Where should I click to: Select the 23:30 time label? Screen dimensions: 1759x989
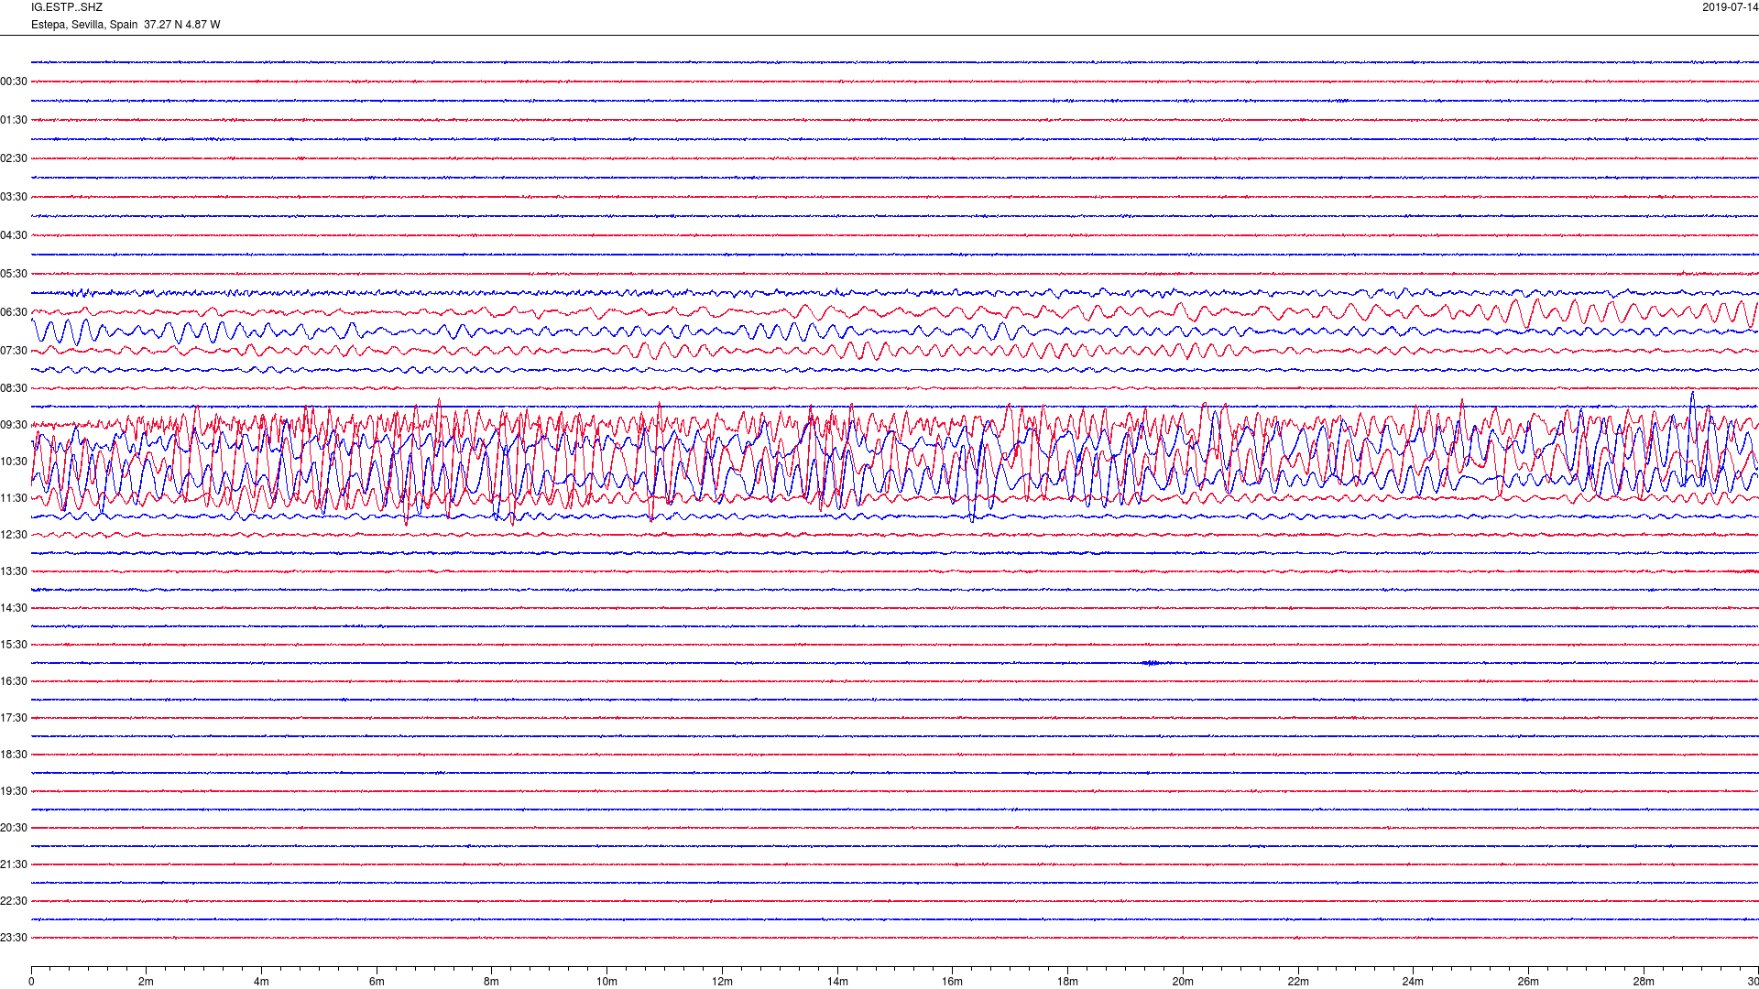point(14,938)
